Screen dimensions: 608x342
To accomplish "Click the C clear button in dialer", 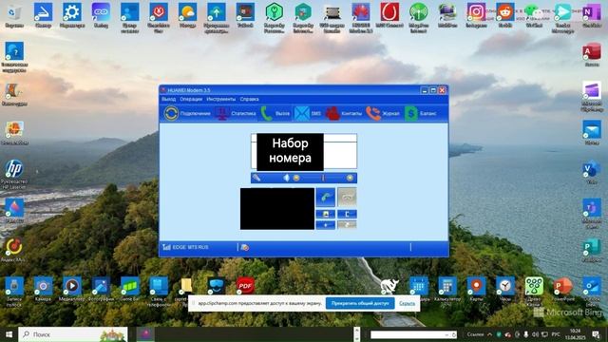I will 347,214.
